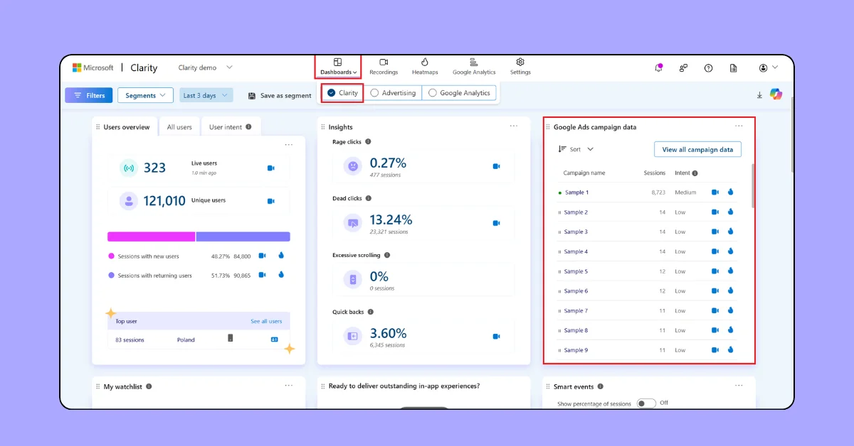The image size is (854, 446).
Task: Expand the Segments dropdown
Action: point(145,95)
